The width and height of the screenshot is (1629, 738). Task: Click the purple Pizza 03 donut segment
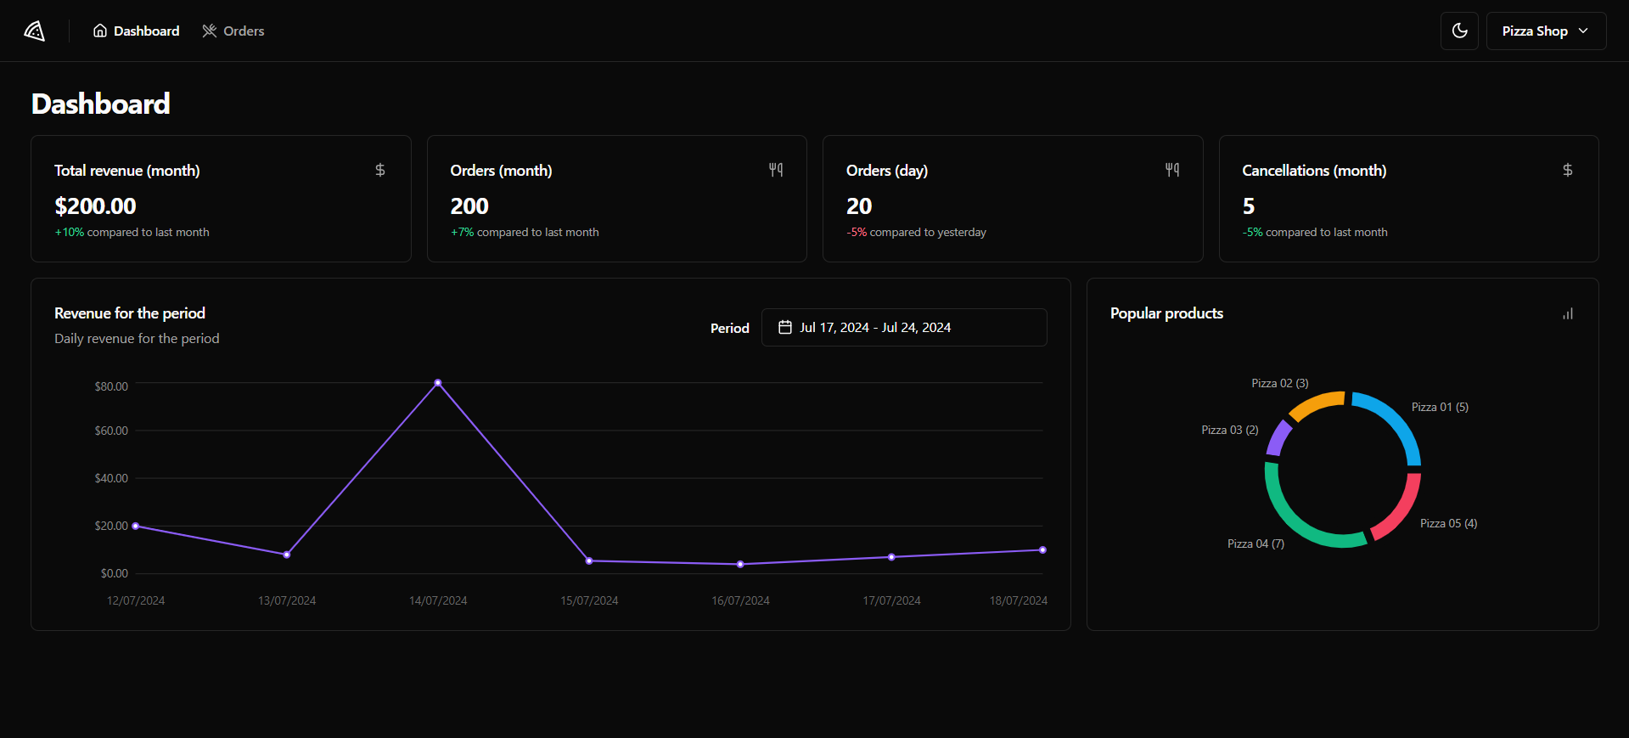point(1277,438)
